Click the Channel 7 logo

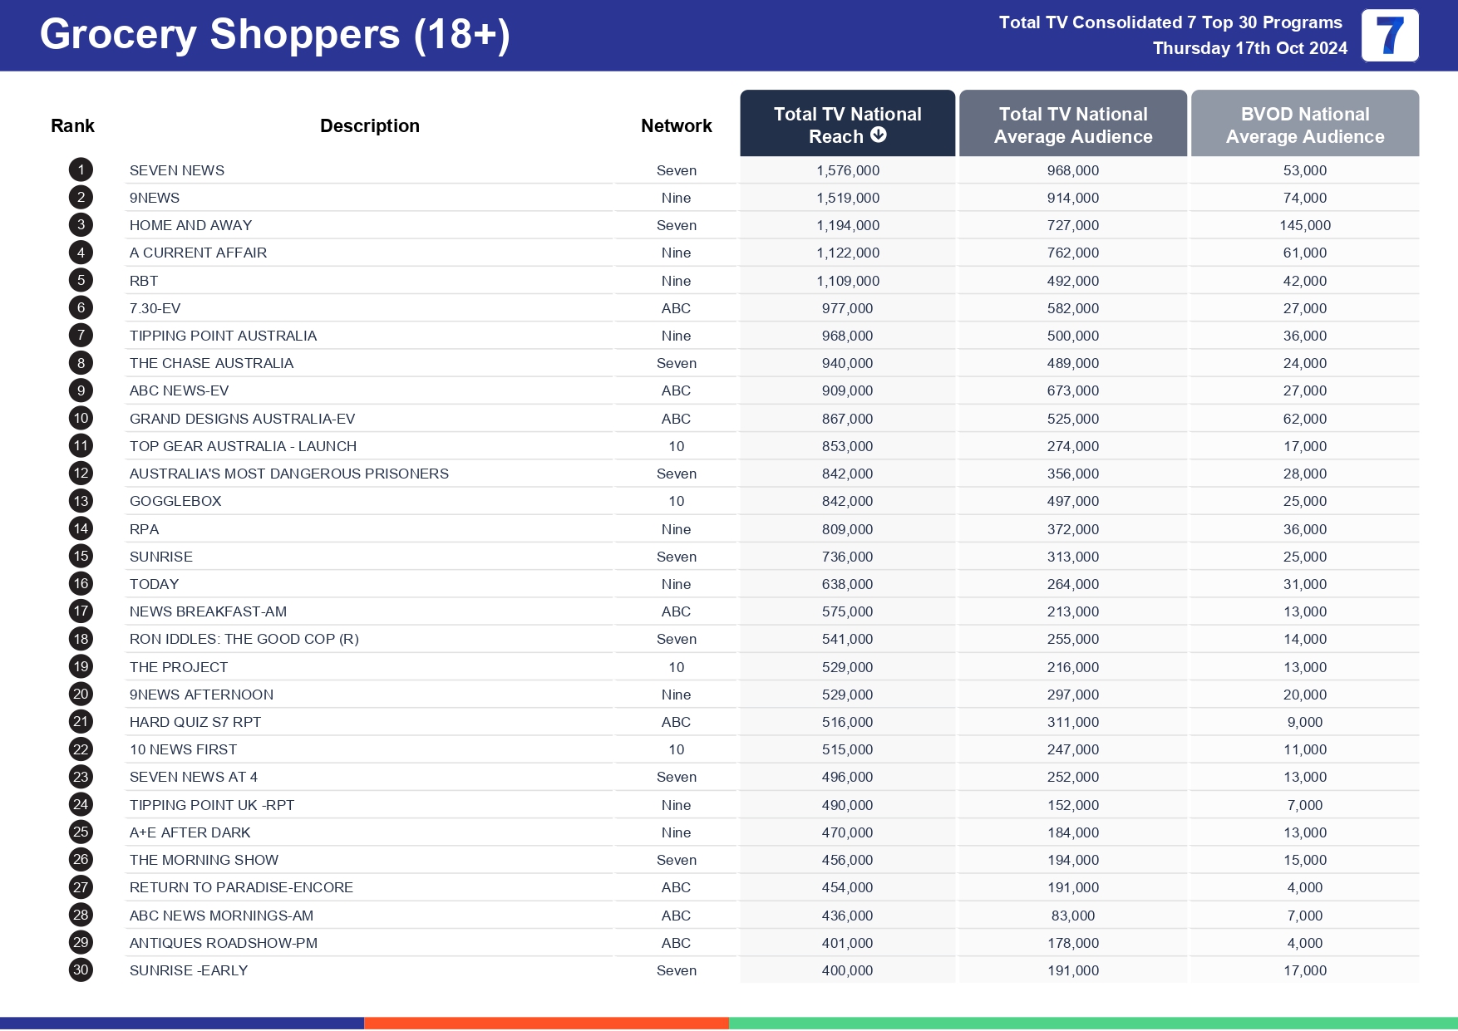pyautogui.click(x=1389, y=36)
